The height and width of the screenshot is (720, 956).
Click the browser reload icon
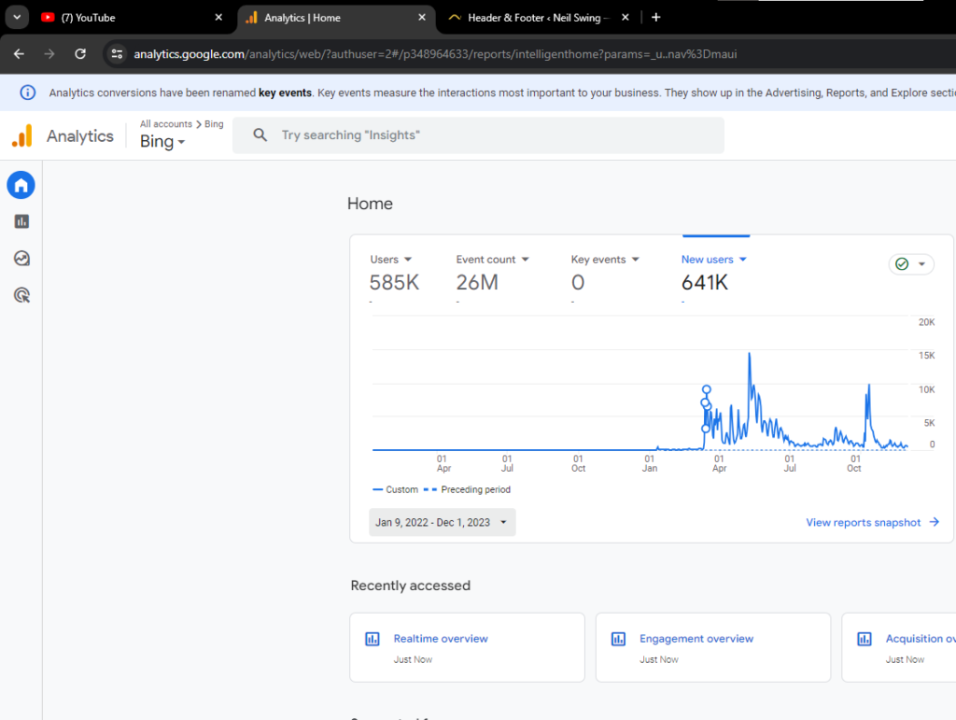(80, 54)
